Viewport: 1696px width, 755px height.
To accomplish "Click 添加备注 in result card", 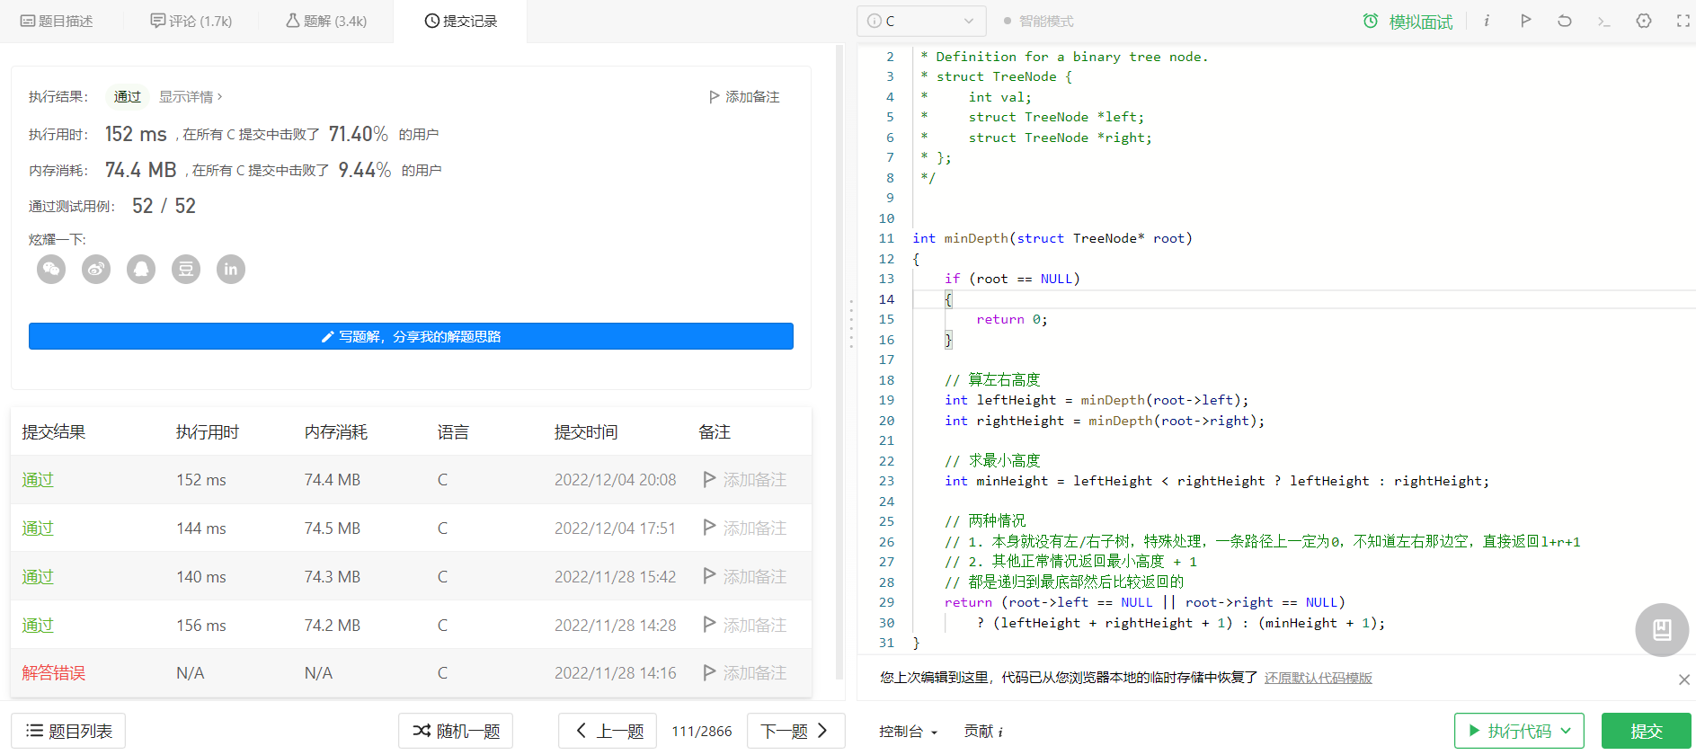I will tap(744, 96).
